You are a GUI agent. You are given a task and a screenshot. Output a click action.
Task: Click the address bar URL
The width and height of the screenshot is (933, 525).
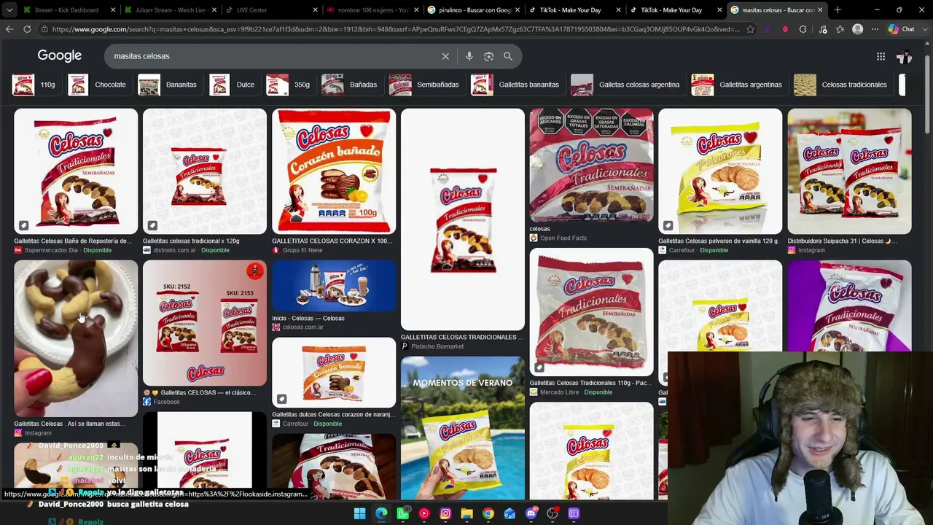pos(395,29)
